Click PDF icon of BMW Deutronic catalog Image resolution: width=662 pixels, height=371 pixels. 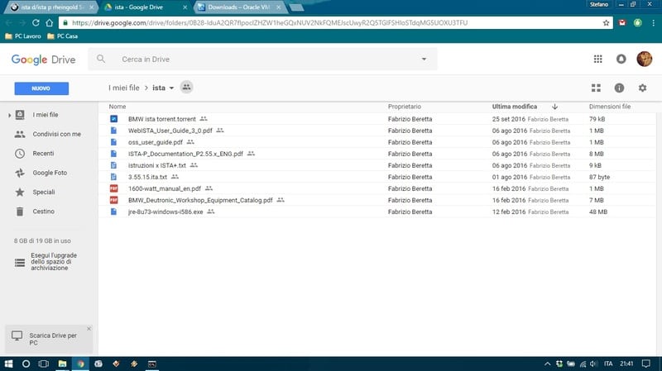(x=113, y=200)
